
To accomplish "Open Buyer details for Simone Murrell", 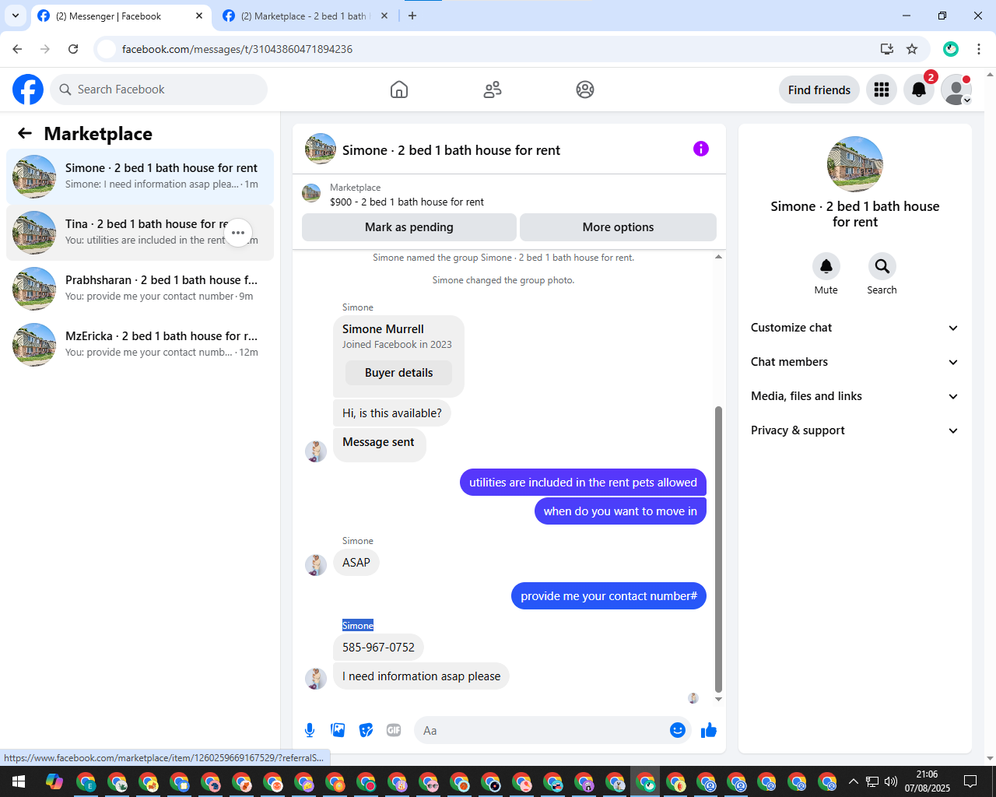I will [398, 373].
